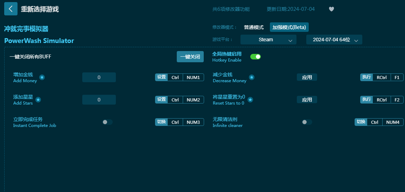Image resolution: width=405 pixels, height=192 pixels.
Task: Click the Add Money value field
Action: (99, 77)
